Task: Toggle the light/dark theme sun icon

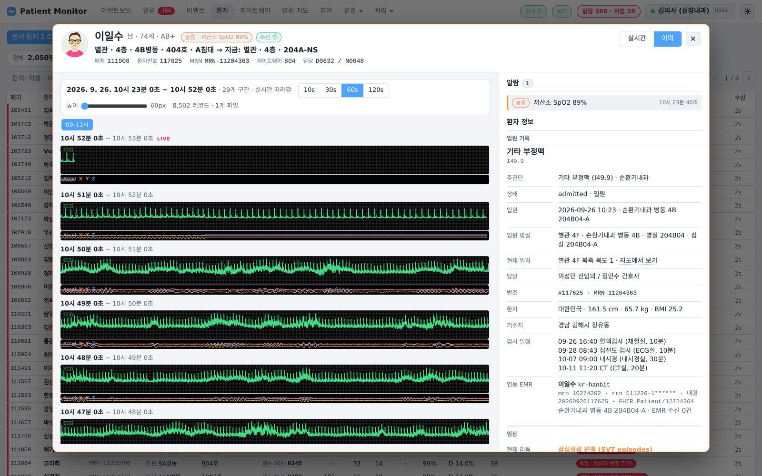Action: tap(748, 11)
